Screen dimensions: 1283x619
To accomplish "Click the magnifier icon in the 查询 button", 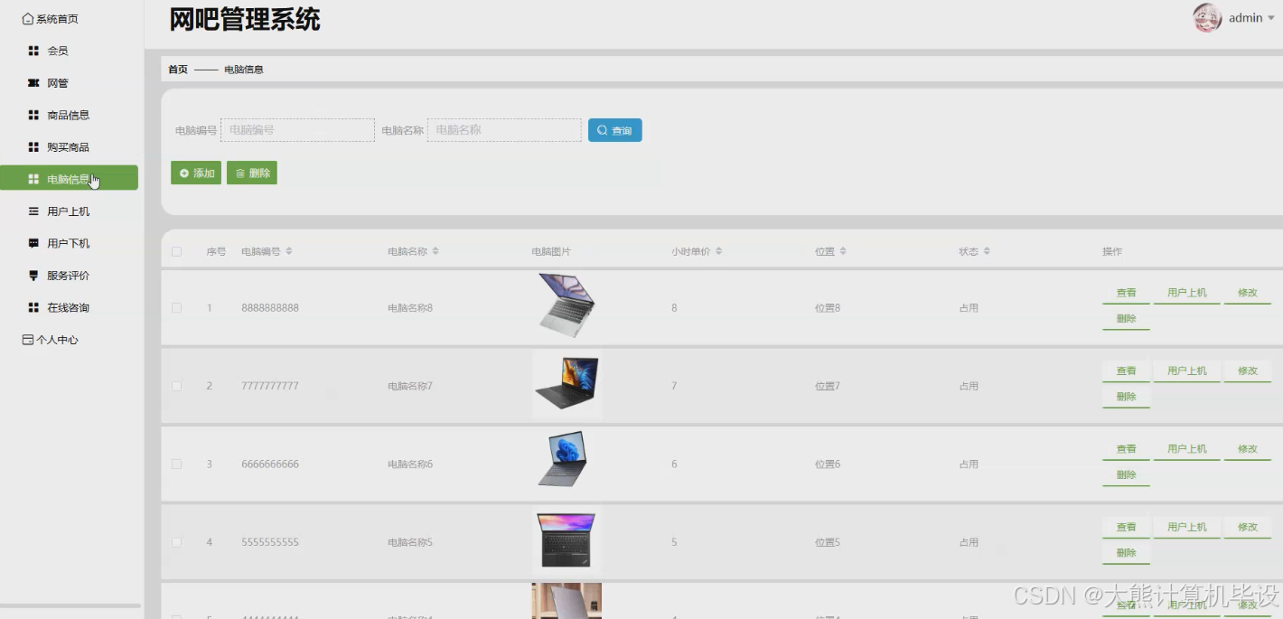I will (602, 130).
